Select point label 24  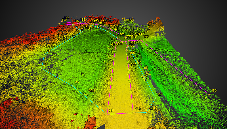151,109
